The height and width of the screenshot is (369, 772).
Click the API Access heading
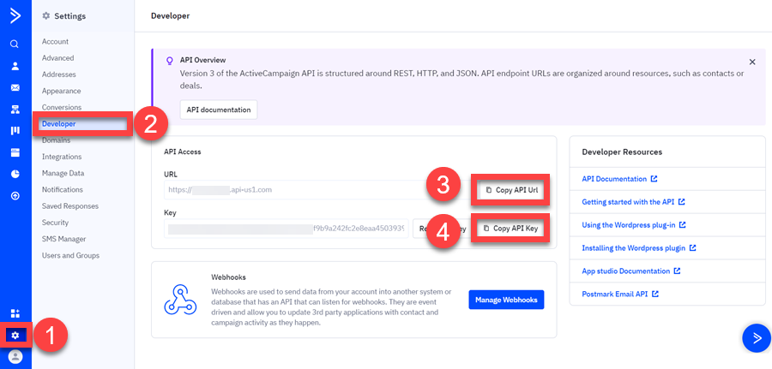[x=183, y=152]
